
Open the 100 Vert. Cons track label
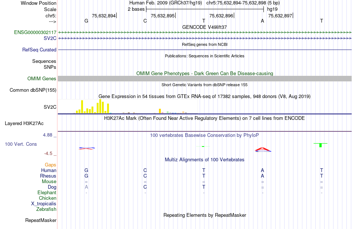click(21, 144)
